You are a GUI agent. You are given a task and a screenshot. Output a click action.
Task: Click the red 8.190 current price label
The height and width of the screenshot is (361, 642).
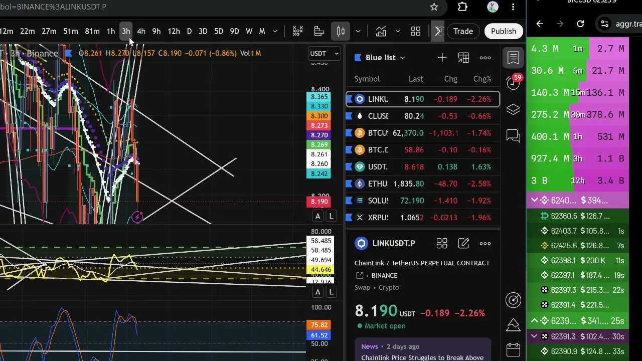(x=319, y=202)
